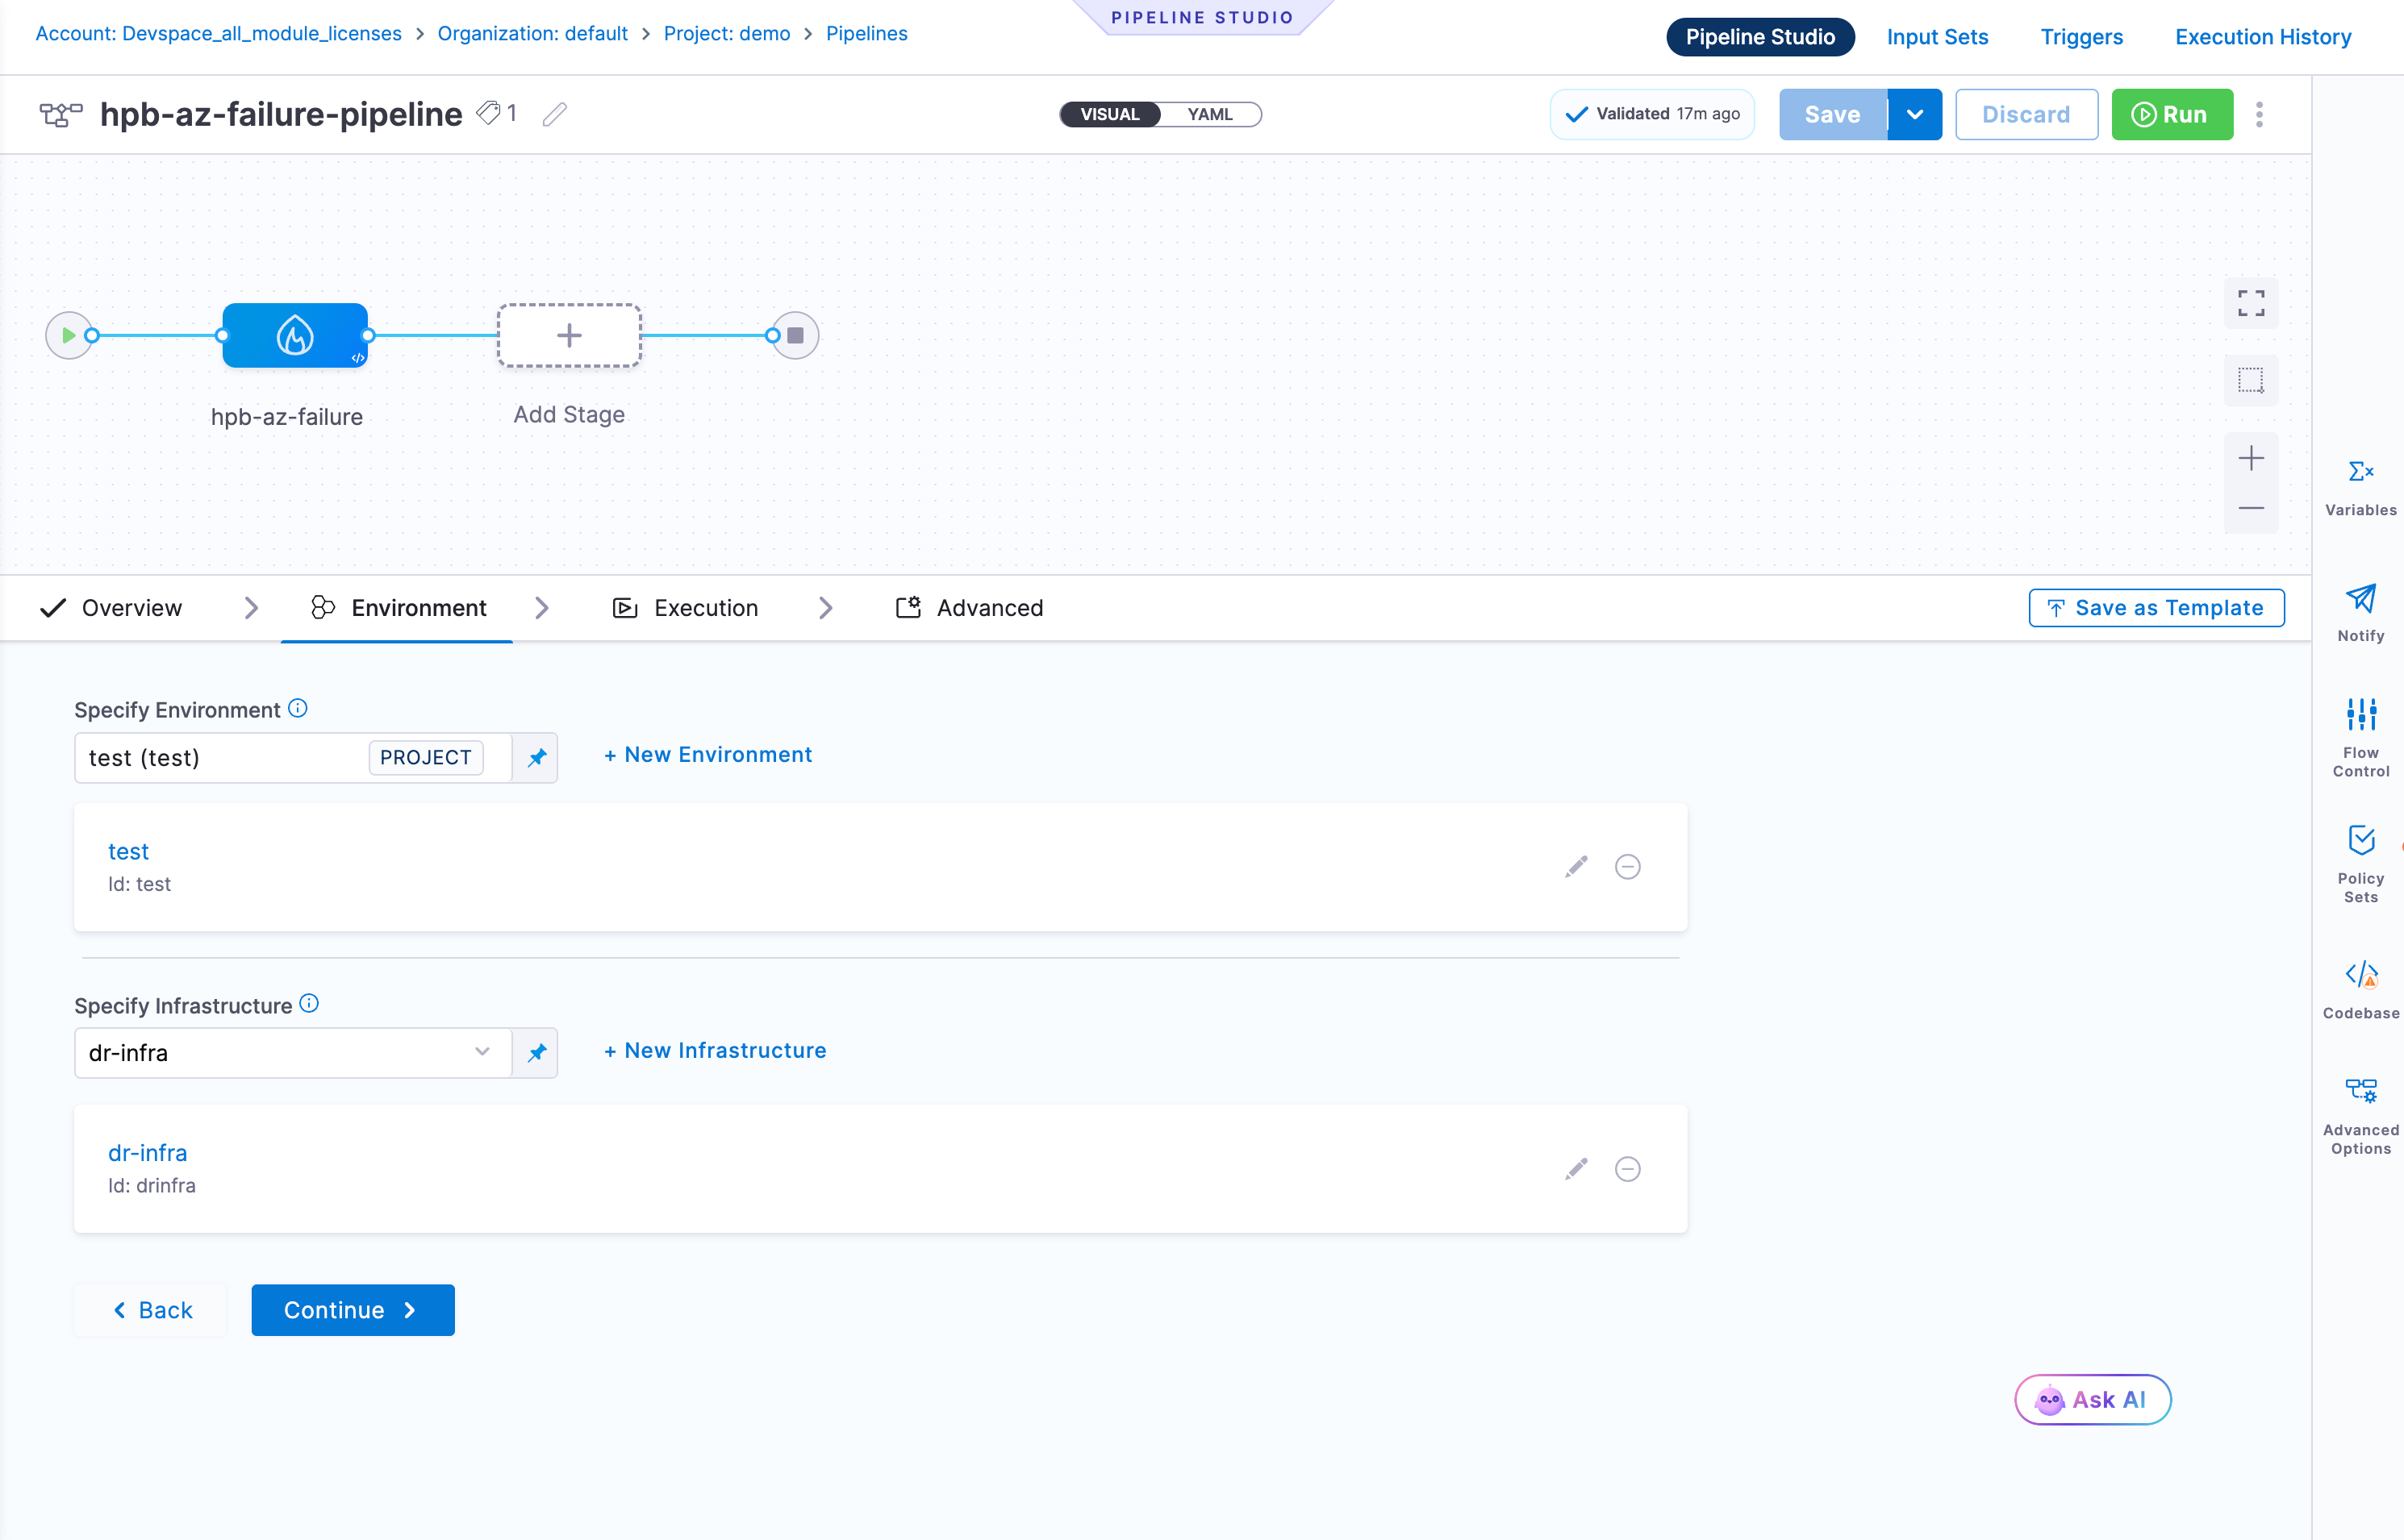Viewport: 2404px width, 1540px height.
Task: Toggle the pin beside environment field
Action: point(536,758)
